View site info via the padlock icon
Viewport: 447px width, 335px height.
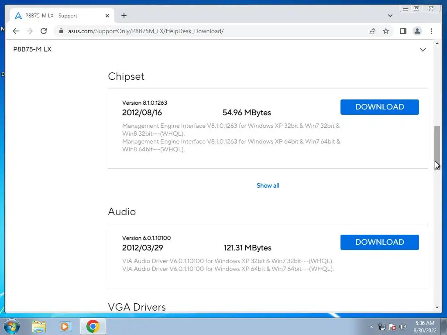[x=61, y=31]
